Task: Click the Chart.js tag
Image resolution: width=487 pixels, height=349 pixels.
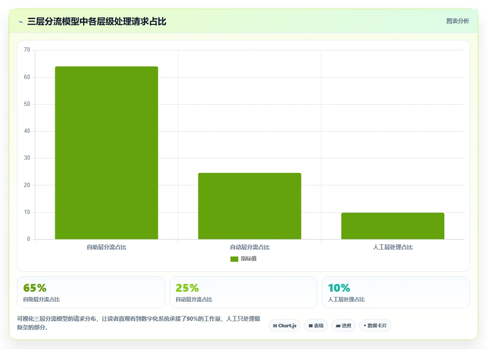Action: point(284,326)
